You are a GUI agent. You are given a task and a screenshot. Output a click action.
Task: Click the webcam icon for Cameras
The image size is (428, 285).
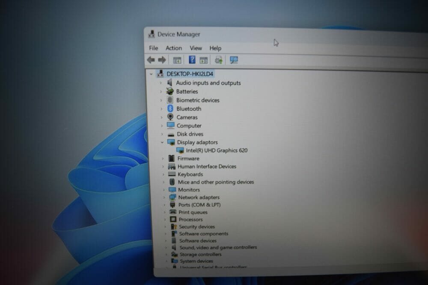tap(170, 117)
